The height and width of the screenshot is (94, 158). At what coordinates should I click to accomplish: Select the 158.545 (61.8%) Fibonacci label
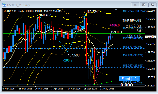(133, 38)
